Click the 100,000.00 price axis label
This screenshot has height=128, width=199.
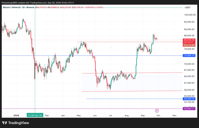(190, 15)
